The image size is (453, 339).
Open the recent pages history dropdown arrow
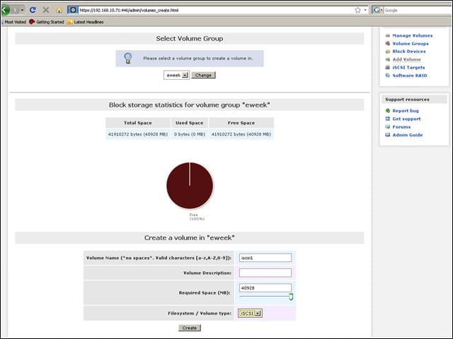click(22, 10)
